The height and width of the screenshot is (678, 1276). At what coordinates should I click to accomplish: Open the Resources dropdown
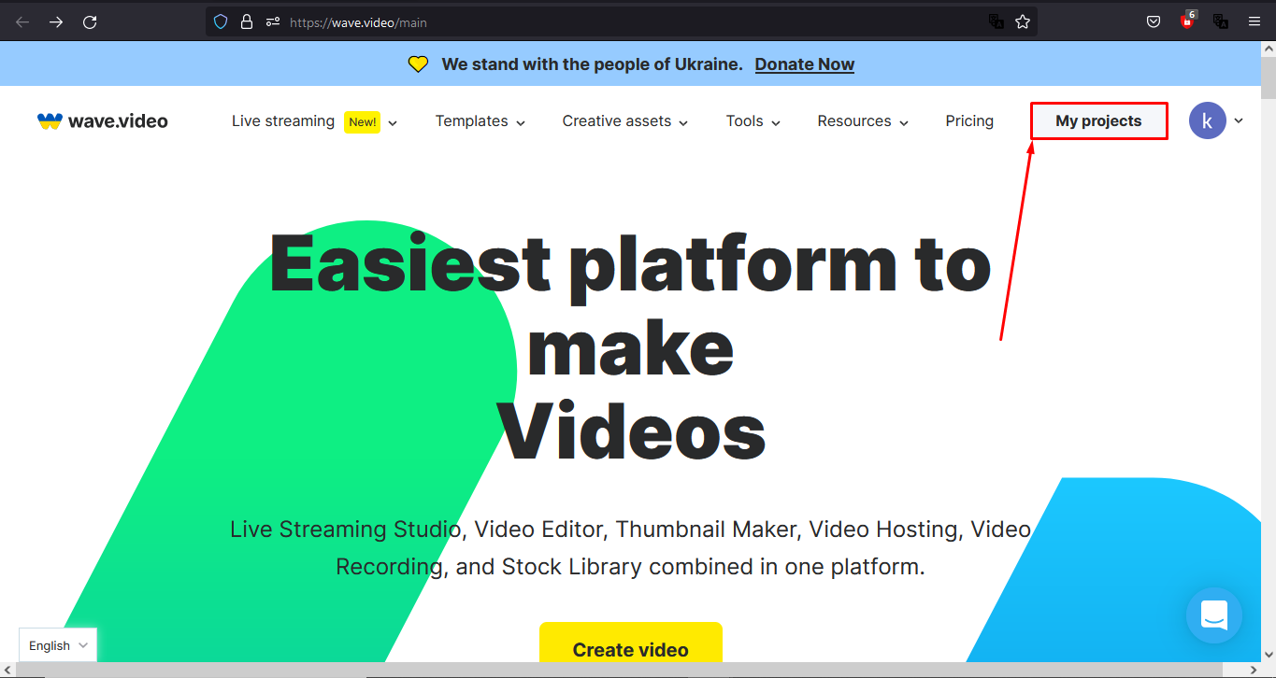(x=863, y=121)
